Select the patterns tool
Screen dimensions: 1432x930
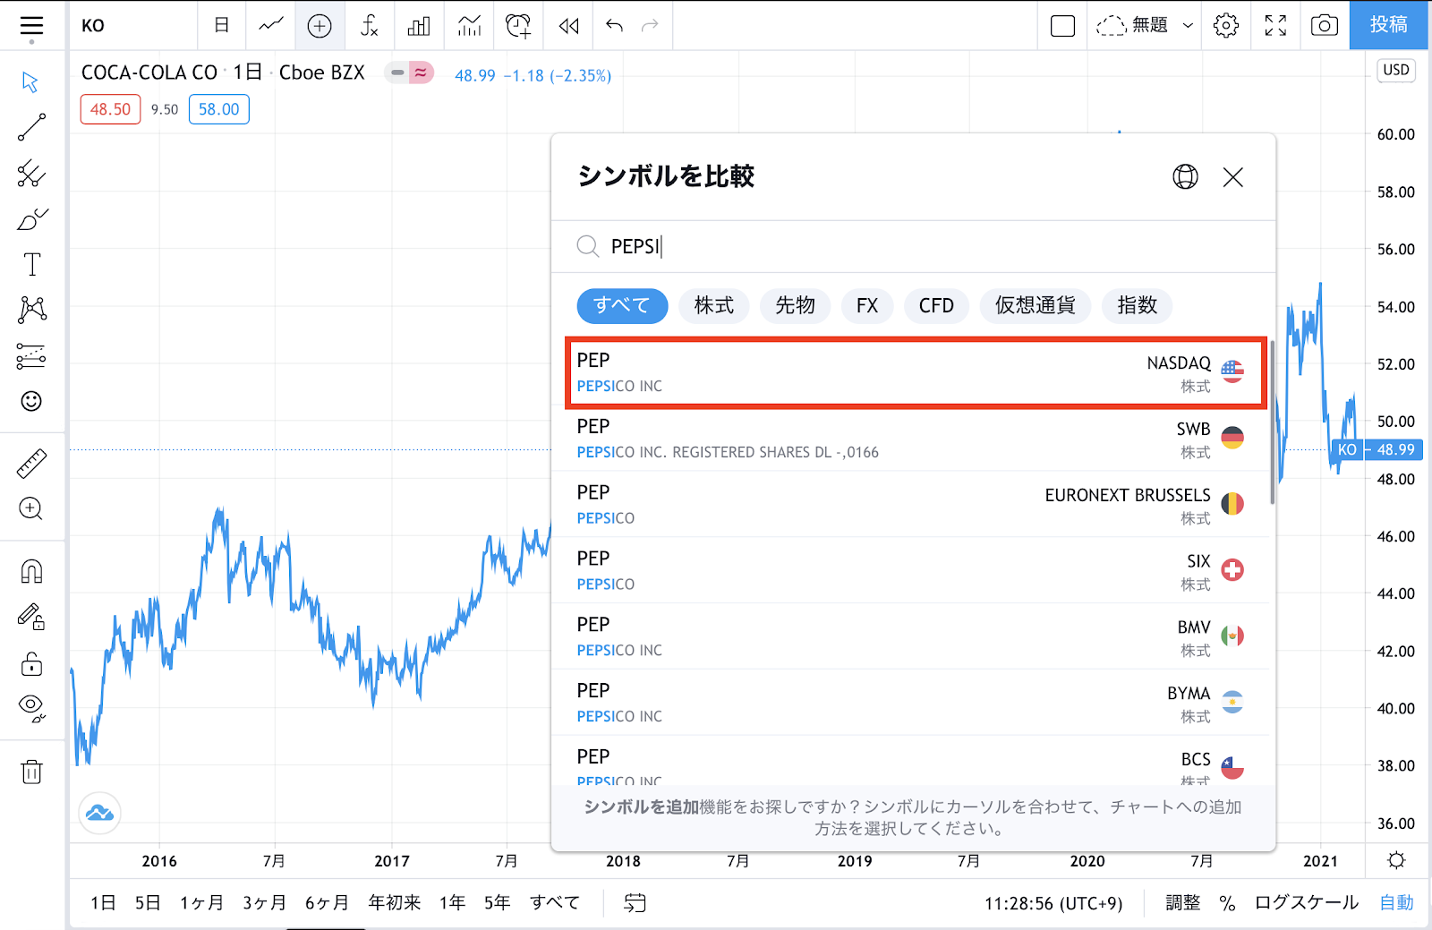click(x=31, y=310)
